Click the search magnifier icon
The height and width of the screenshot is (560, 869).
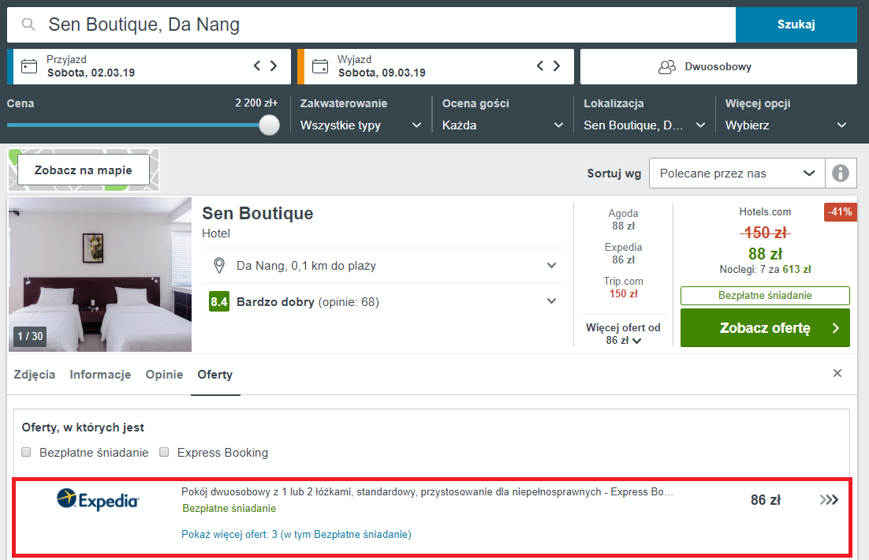click(28, 24)
